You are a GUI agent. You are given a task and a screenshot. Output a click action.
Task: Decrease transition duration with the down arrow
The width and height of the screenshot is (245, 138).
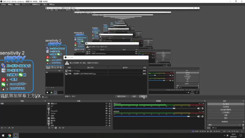(x=243, y=128)
